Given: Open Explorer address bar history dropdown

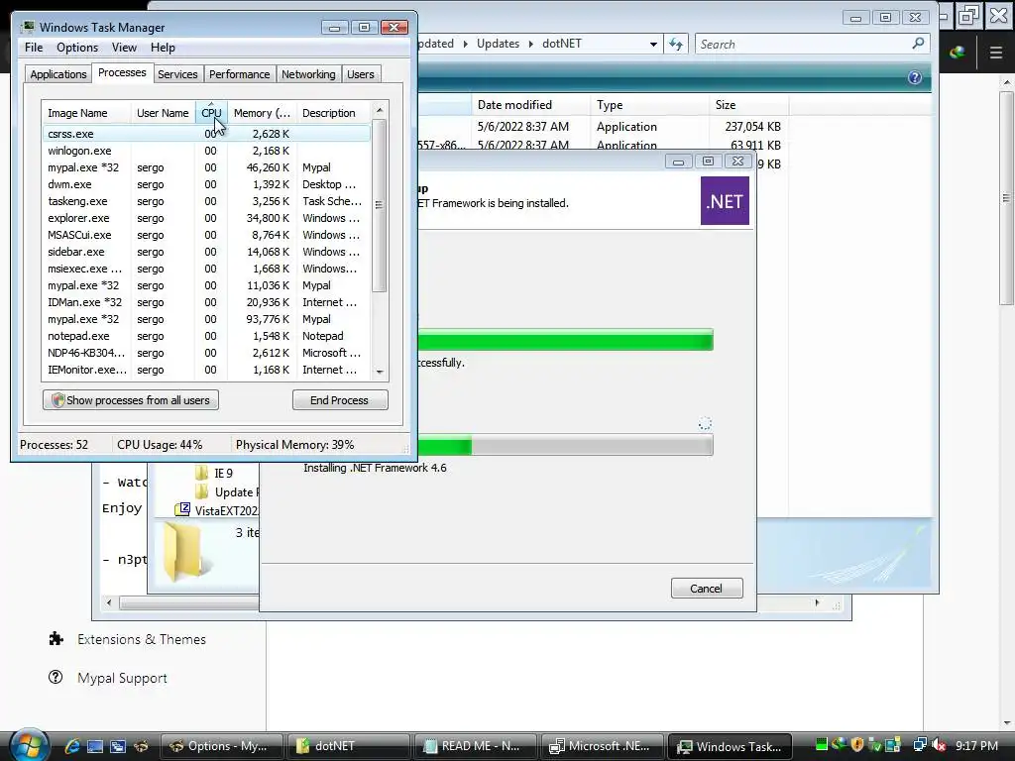Looking at the screenshot, I should (x=654, y=44).
